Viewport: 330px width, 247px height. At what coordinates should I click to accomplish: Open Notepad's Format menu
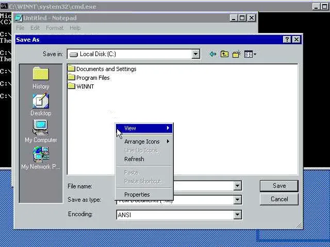coord(55,28)
